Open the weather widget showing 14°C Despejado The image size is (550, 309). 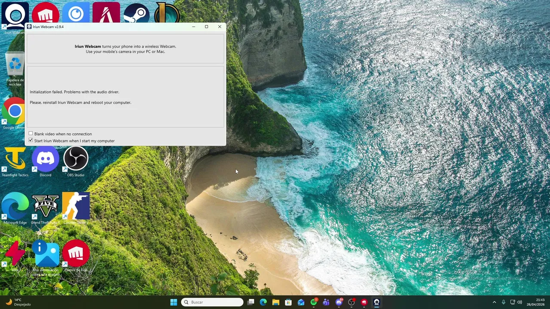(18, 302)
